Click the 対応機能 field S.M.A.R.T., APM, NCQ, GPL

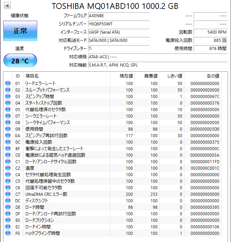[x=158, y=65]
